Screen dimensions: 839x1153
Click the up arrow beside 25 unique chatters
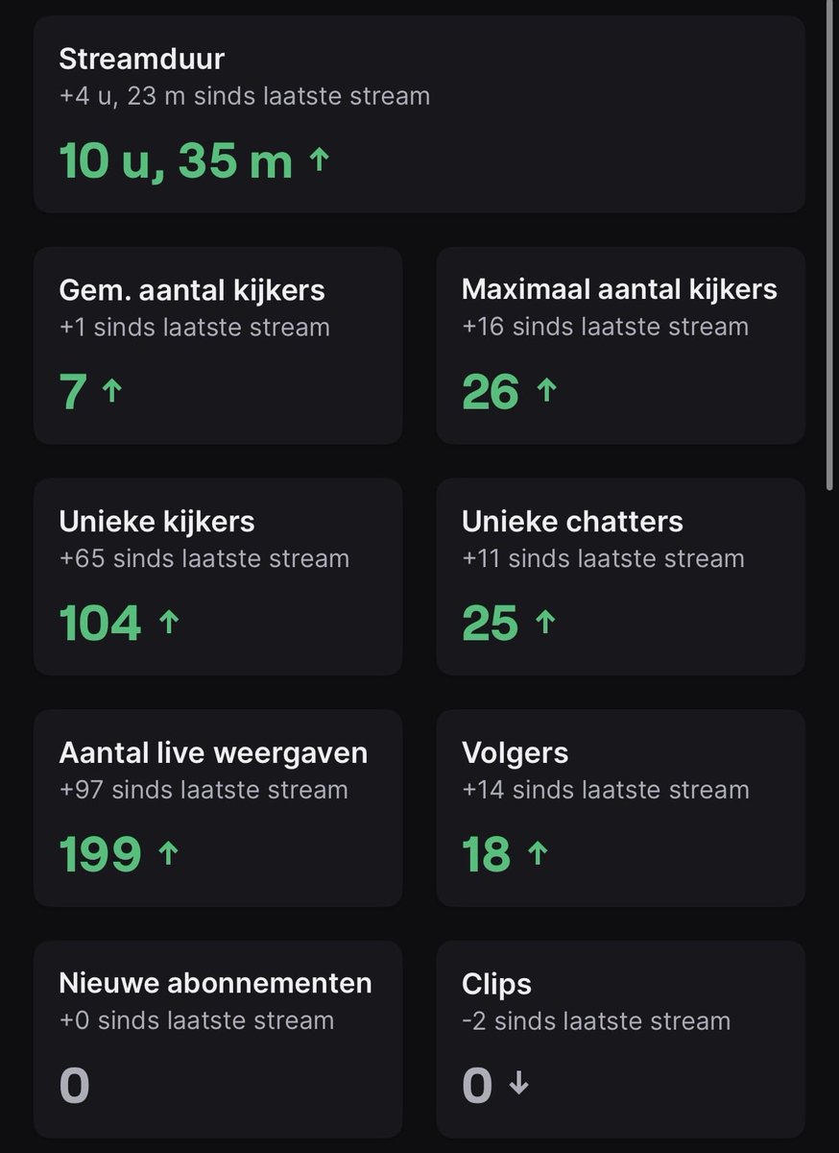tap(545, 623)
